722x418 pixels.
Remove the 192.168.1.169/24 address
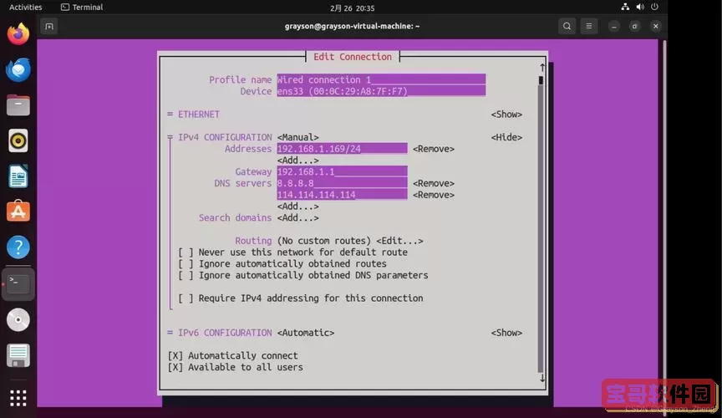point(434,149)
